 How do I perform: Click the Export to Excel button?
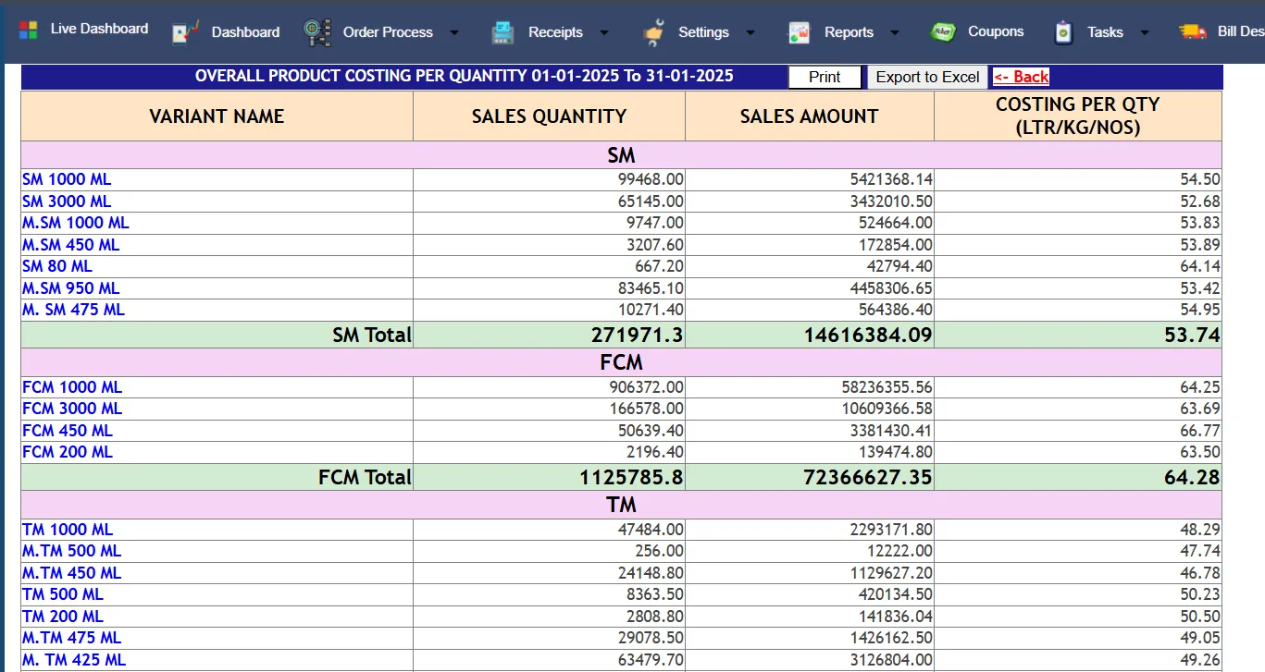(x=927, y=77)
